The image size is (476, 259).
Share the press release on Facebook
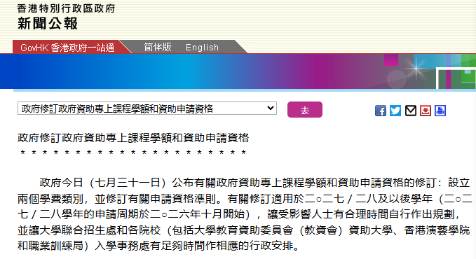pos(381,111)
